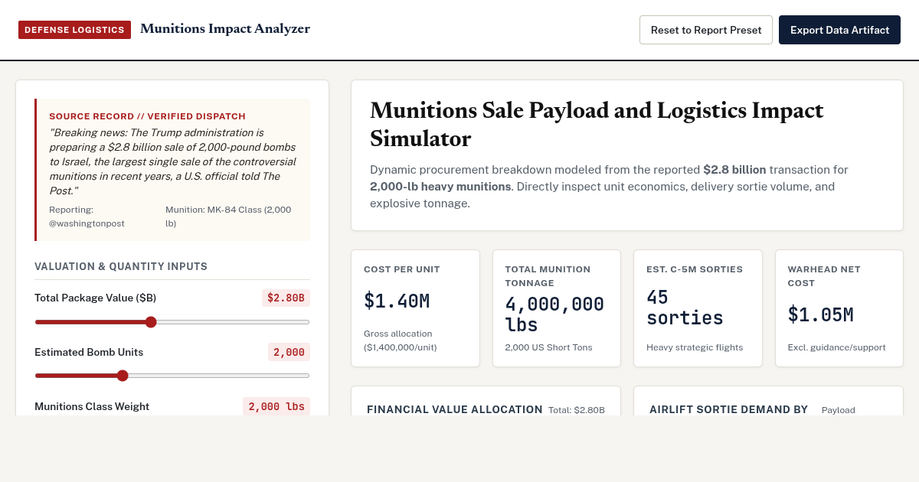The image size is (919, 482).
Task: Click the Munition: MK-84 Class text
Action: pos(228,217)
